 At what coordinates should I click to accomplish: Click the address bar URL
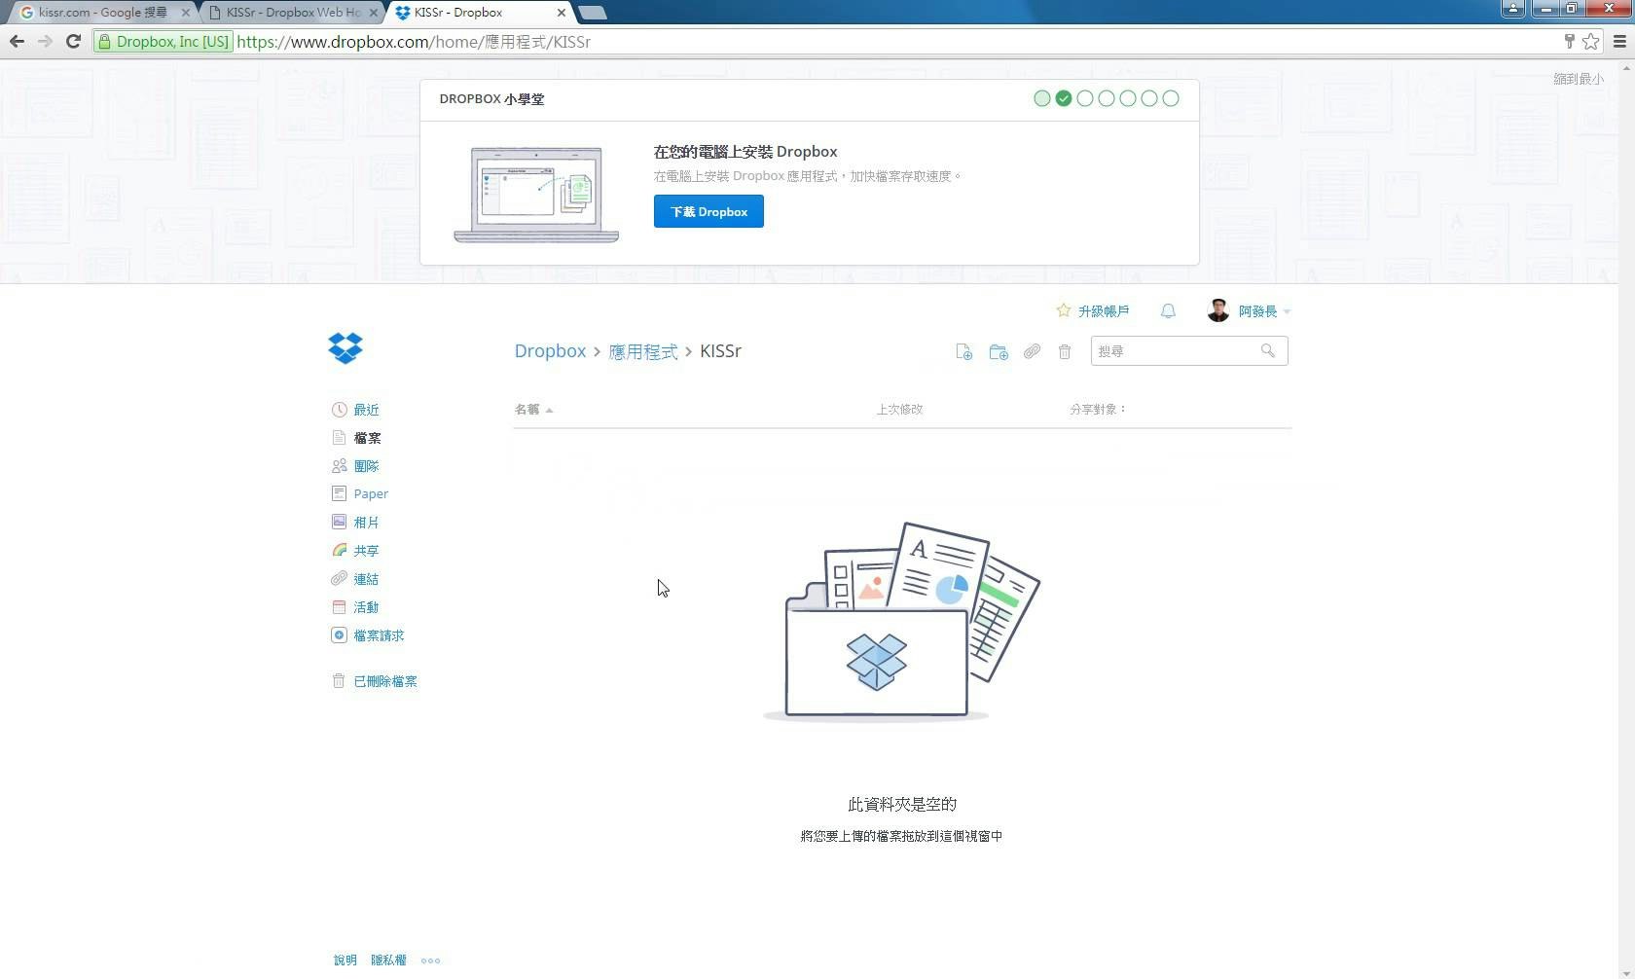tap(414, 42)
